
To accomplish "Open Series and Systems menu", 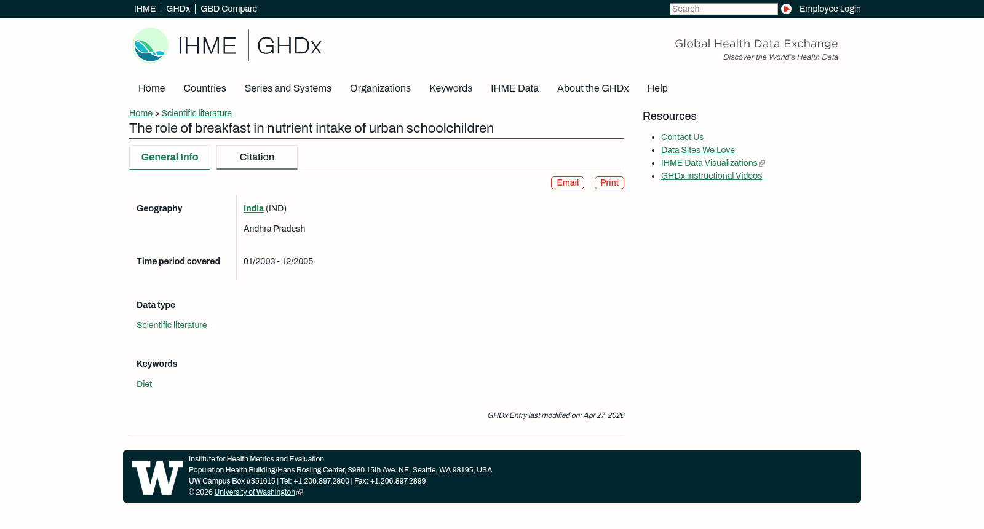I will pyautogui.click(x=288, y=88).
